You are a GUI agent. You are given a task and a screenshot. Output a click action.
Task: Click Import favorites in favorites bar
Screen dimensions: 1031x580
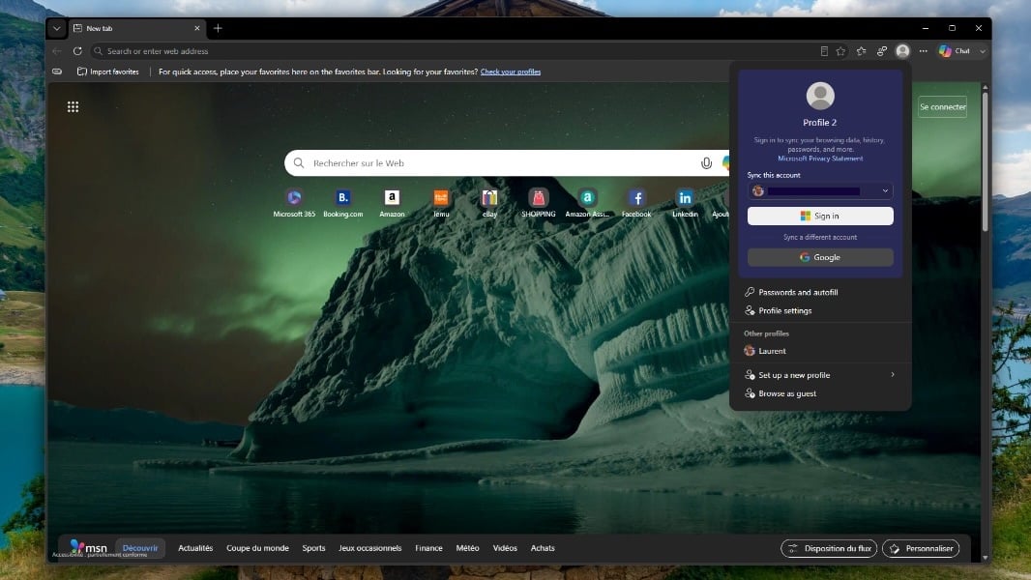tap(108, 72)
